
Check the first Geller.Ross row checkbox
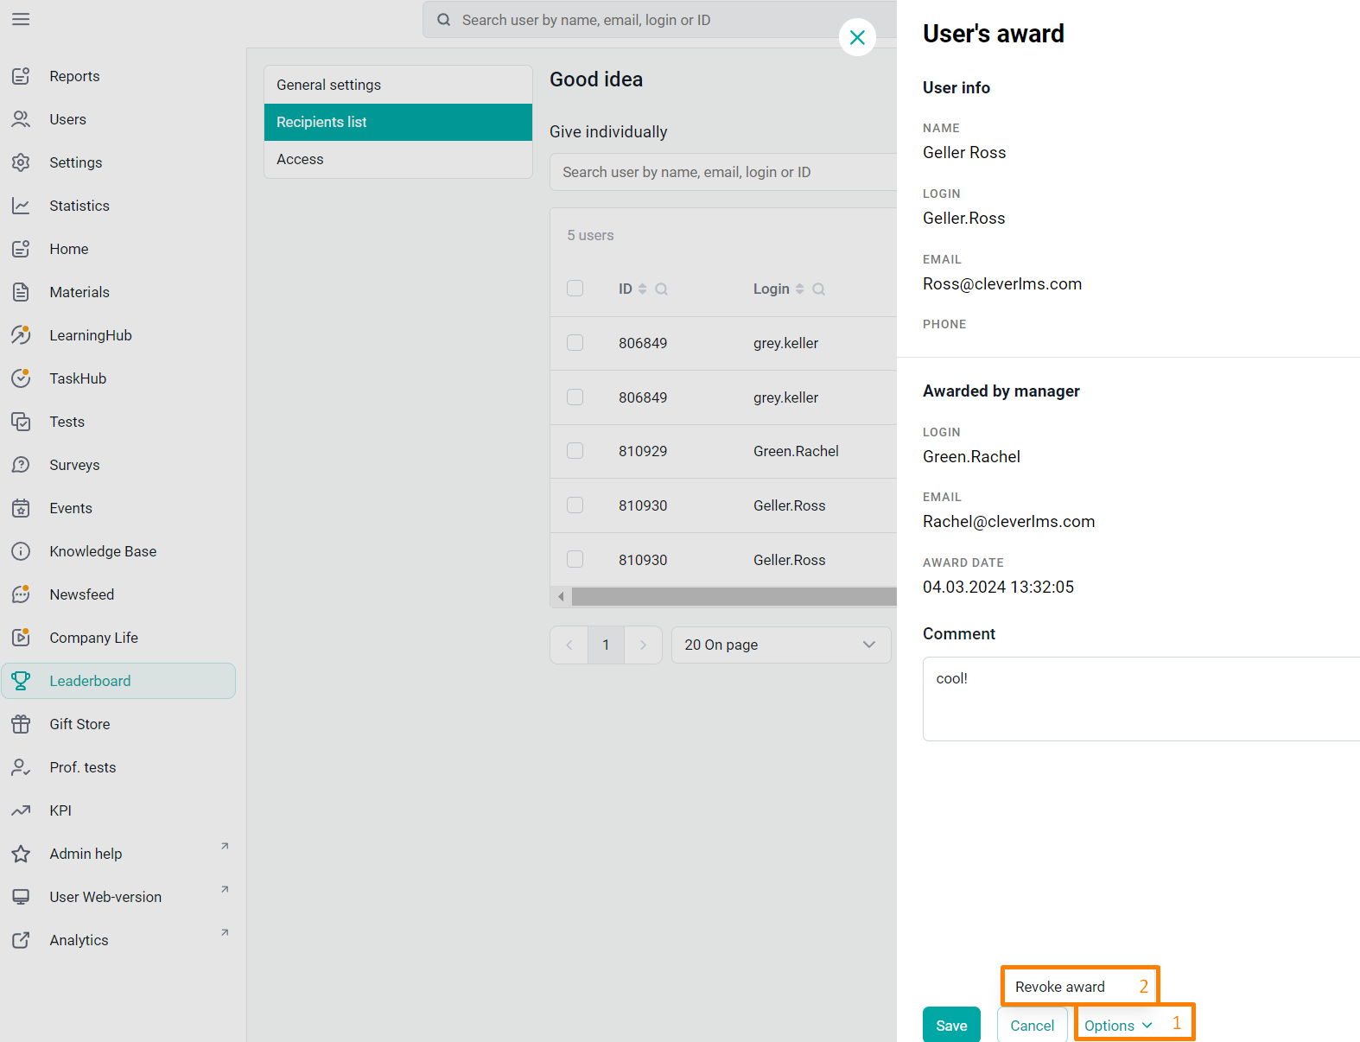(575, 505)
